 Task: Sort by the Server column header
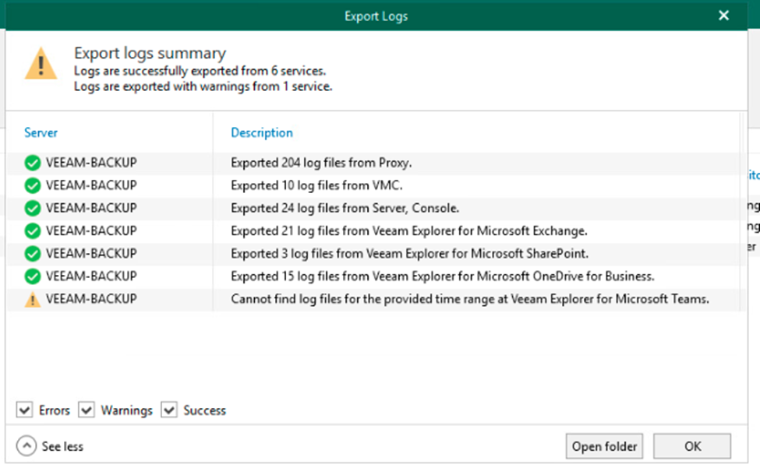pos(41,133)
